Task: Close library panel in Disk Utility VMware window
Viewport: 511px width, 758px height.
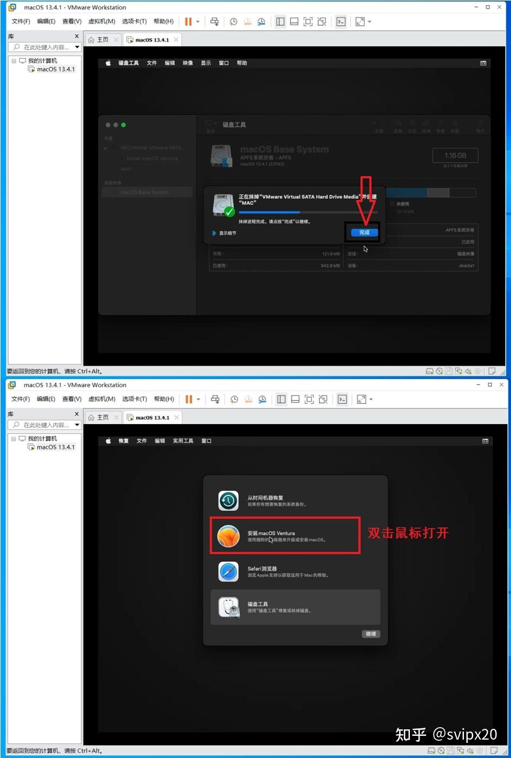Action: [76, 36]
